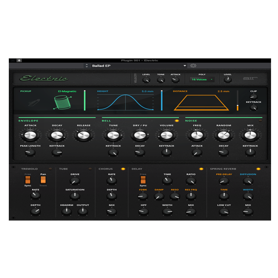The height and width of the screenshot is (278, 278).
Task: Click the 2.5 mm Distance value
Action: tap(223, 91)
